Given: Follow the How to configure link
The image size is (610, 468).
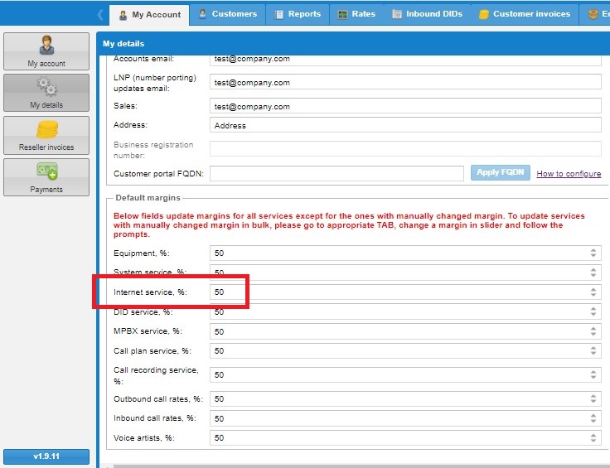Looking at the screenshot, I should [x=569, y=174].
